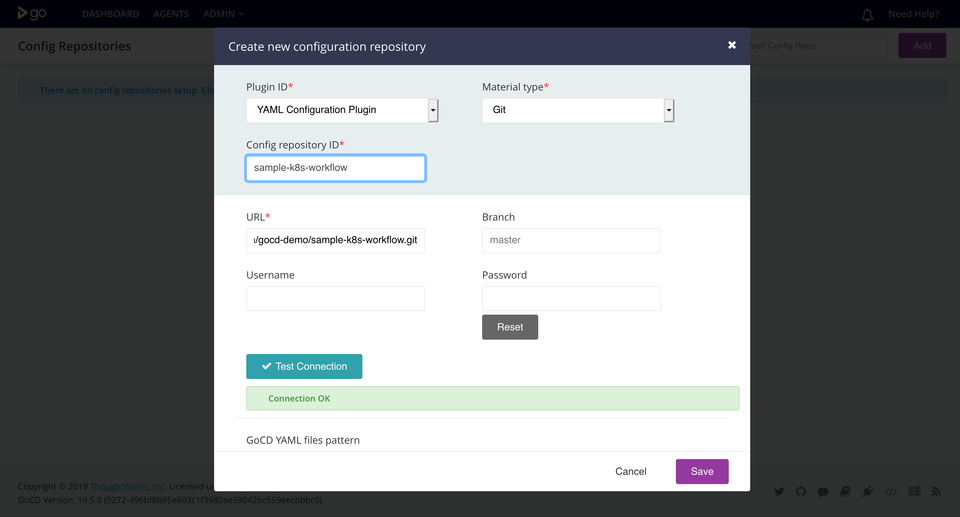Open the documentation book icon
Screen dimensions: 960x517
(845, 491)
